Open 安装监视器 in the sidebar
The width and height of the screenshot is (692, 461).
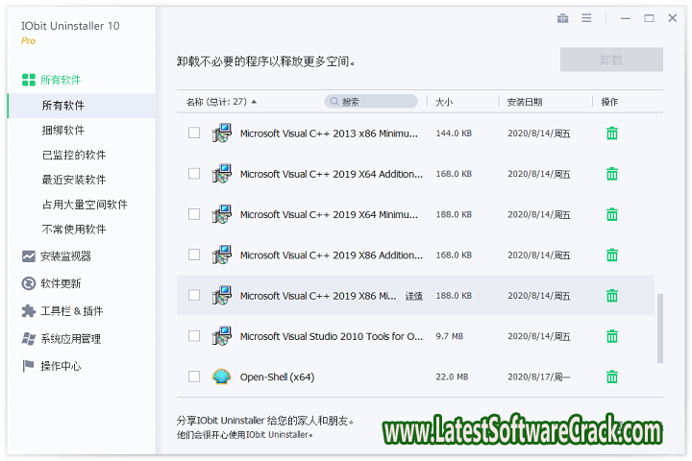click(x=65, y=256)
